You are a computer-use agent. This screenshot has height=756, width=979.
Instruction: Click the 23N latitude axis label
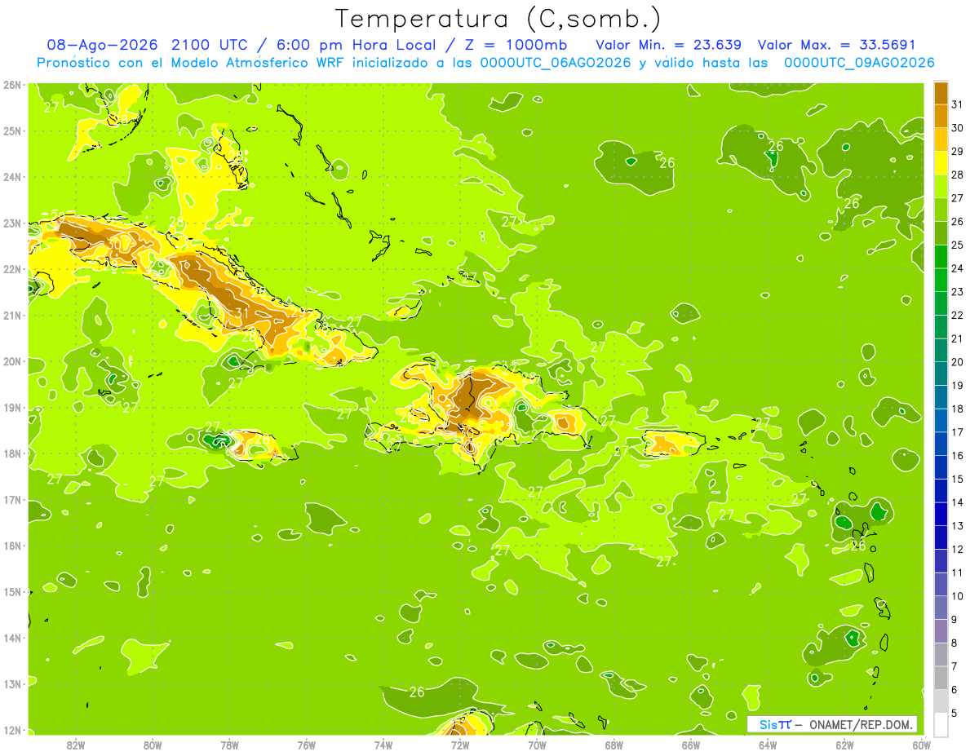(x=12, y=223)
